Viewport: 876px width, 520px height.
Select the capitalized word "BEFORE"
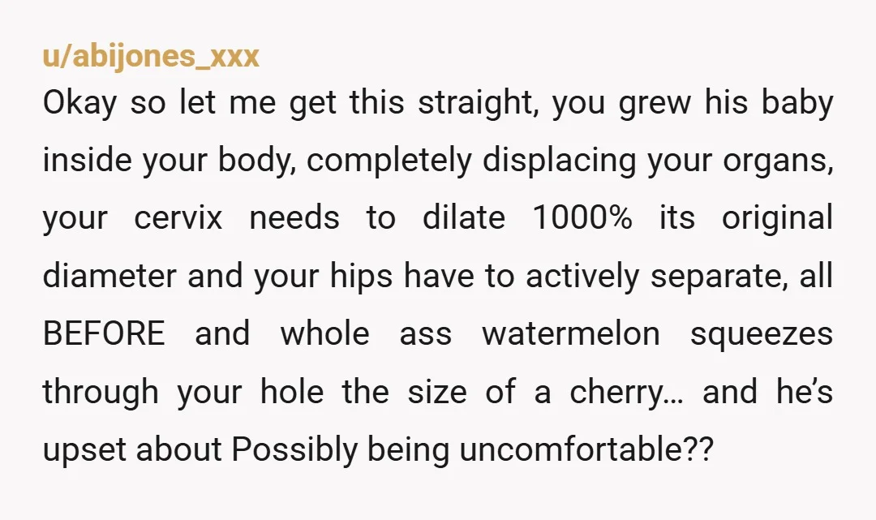point(104,333)
